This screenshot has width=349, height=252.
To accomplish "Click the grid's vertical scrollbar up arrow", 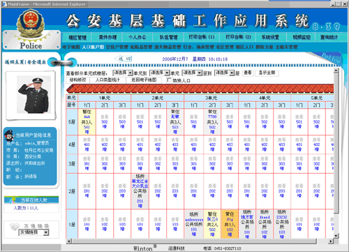I will coord(336,71).
